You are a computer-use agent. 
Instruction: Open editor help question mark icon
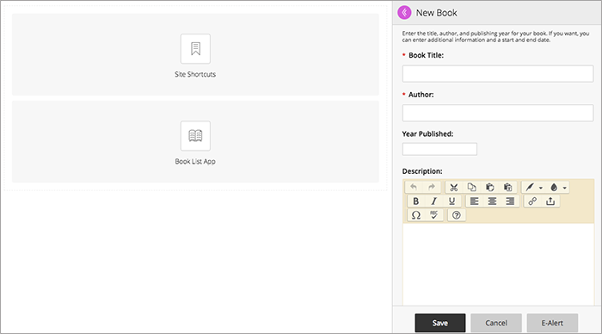point(456,215)
